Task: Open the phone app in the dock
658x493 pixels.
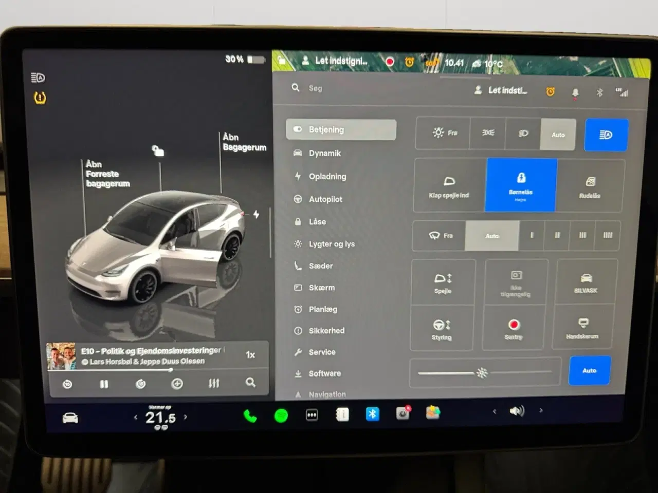Action: click(x=250, y=414)
